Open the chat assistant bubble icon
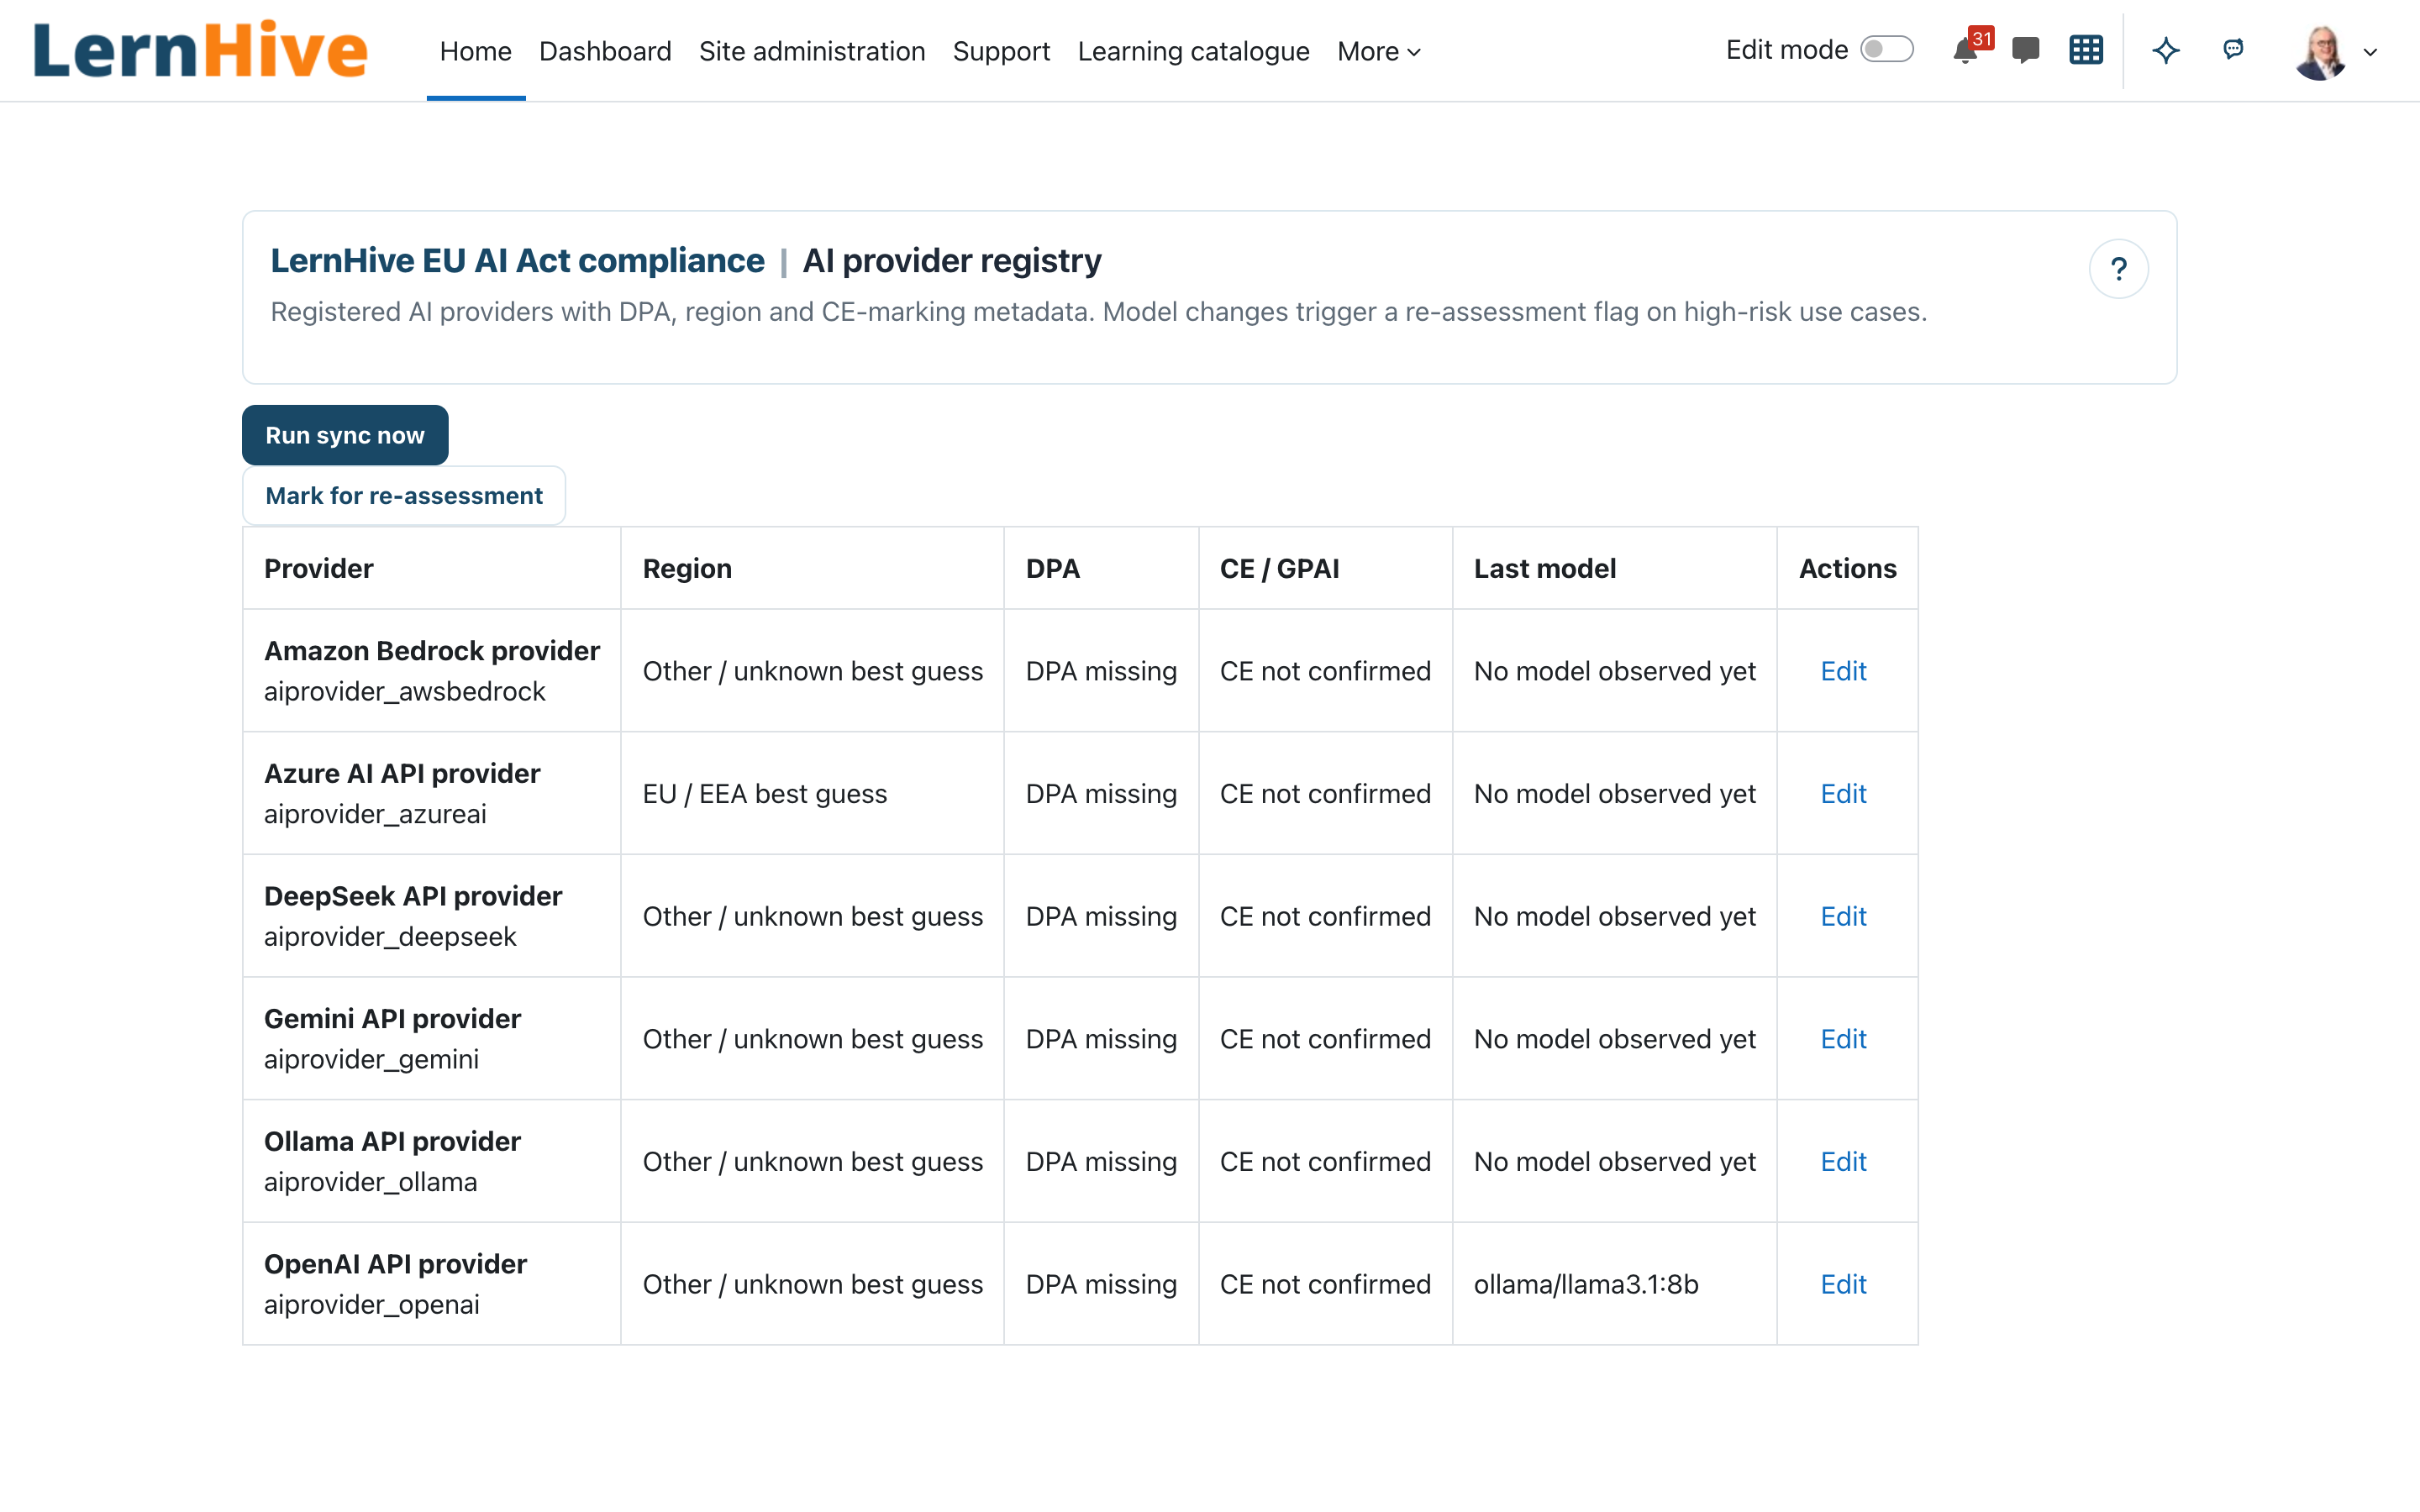Viewport: 2420px width, 1512px height. point(2233,49)
